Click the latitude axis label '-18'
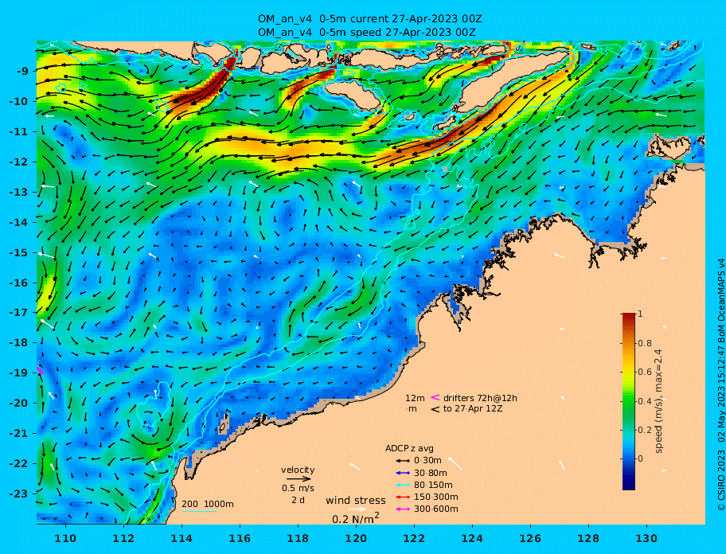The width and height of the screenshot is (726, 554). [x=18, y=343]
